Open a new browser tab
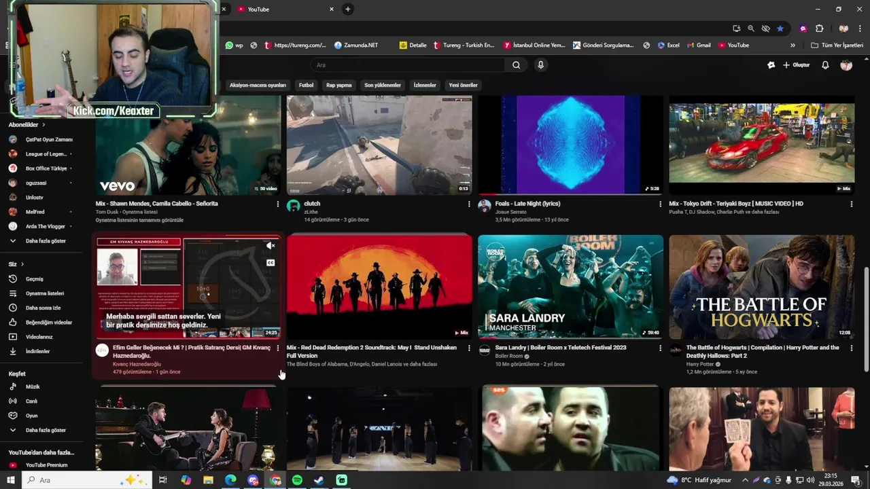This screenshot has width=870, height=489. click(347, 9)
